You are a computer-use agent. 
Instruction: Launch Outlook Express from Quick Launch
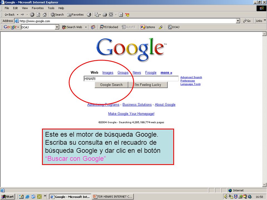click(x=33, y=197)
